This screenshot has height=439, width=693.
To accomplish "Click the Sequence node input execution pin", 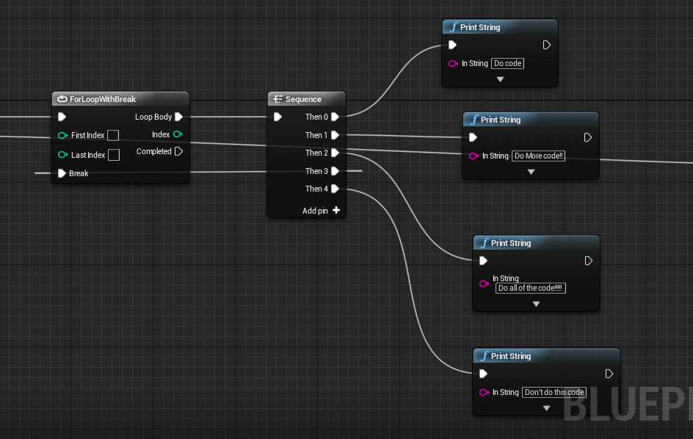I will tap(277, 117).
